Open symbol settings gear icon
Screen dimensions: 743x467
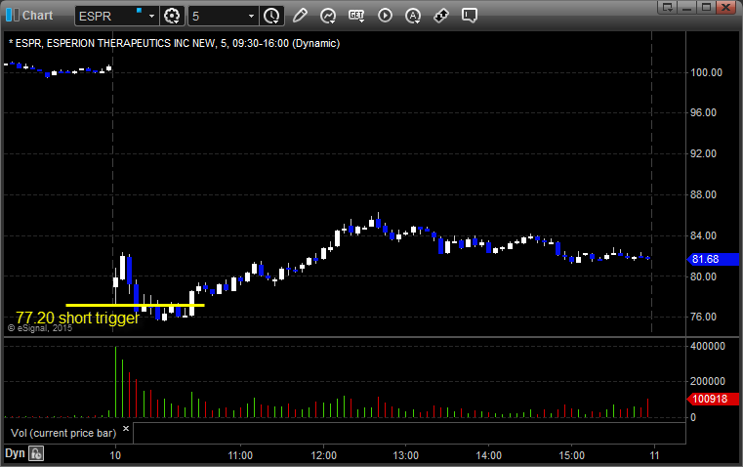pyautogui.click(x=173, y=16)
